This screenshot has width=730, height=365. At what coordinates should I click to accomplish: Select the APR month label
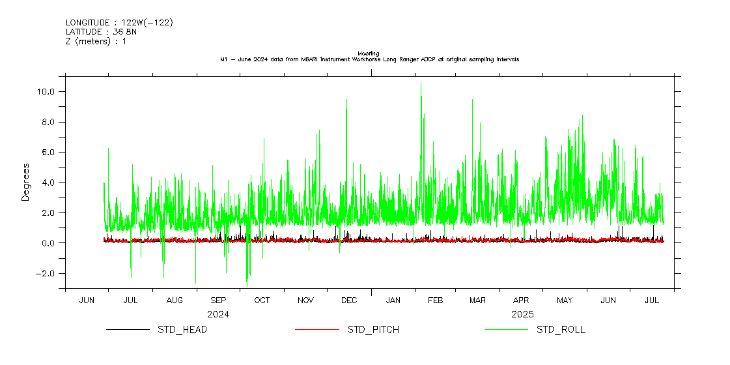(521, 300)
